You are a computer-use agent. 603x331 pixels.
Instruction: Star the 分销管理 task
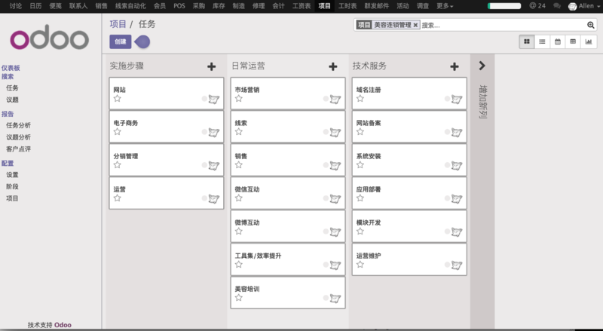click(x=118, y=164)
